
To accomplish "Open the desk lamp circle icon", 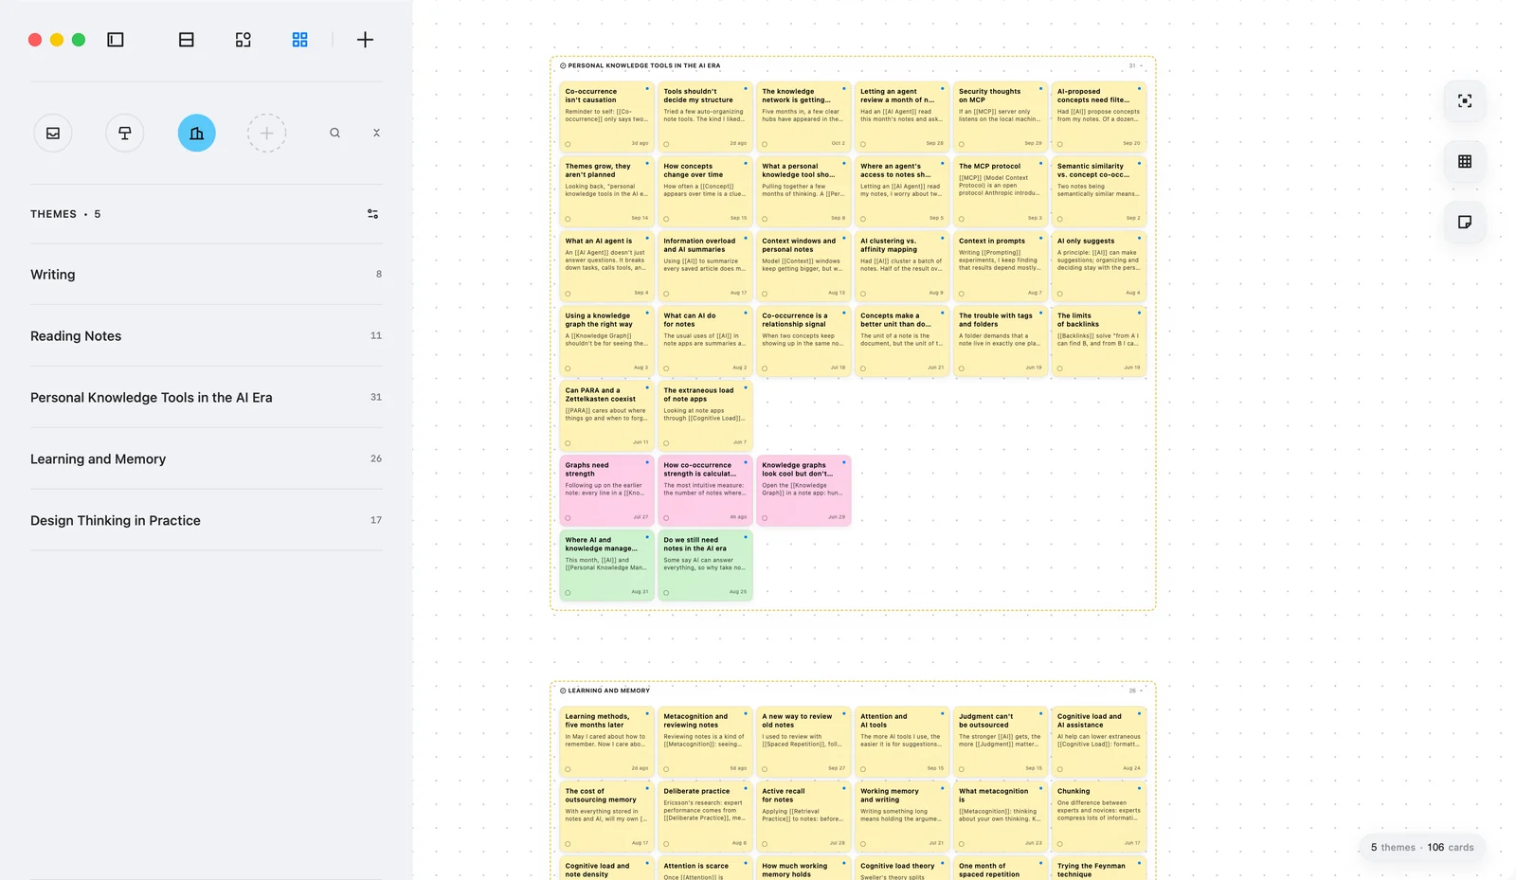I will pos(125,134).
